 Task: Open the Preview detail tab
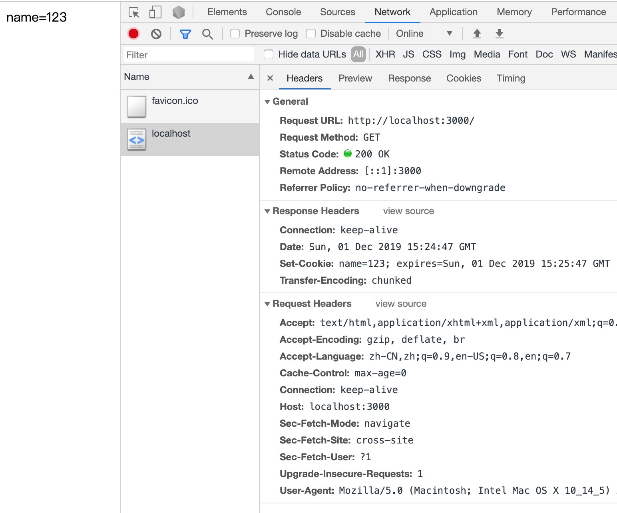point(355,78)
